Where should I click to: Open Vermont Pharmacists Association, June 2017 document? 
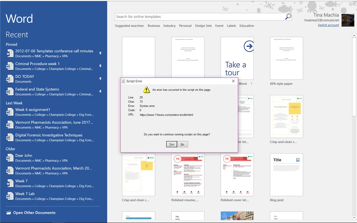coord(53,125)
